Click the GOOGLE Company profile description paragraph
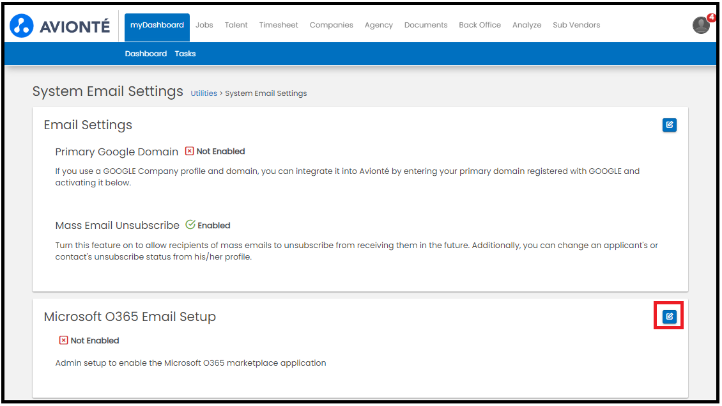The width and height of the screenshot is (722, 406). click(347, 177)
